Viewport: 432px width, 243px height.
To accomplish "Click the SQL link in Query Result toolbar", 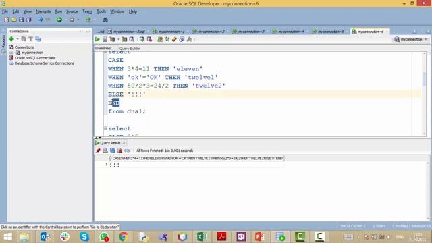I will click(x=127, y=151).
